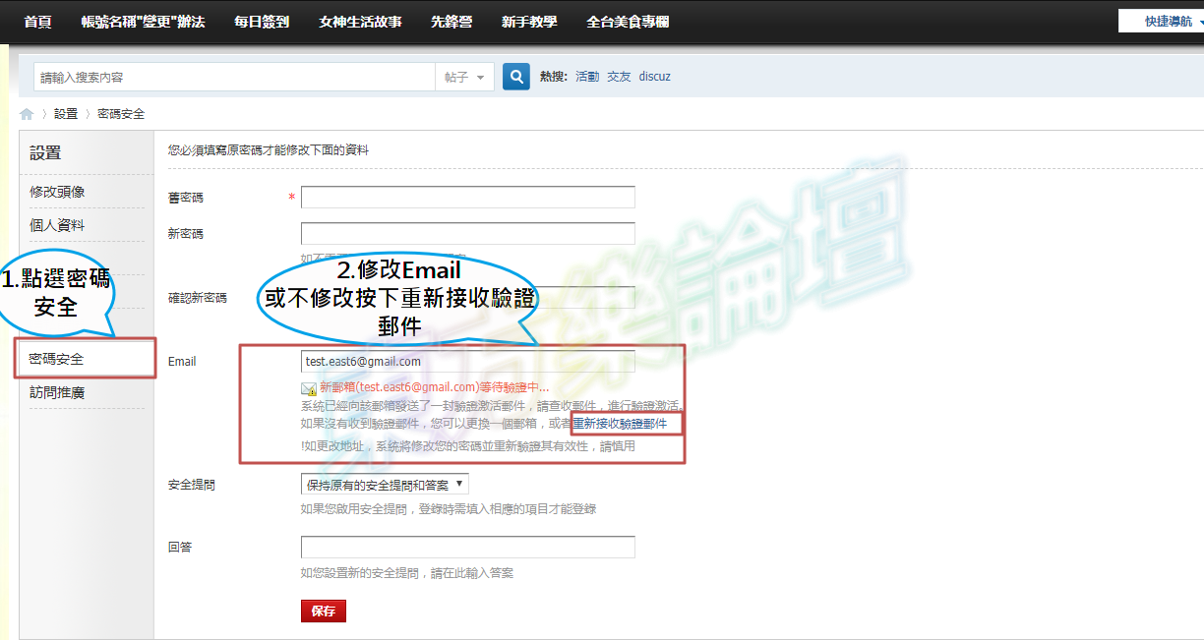Go to 每日簽到 in the navigation bar
Screen dimensions: 1204x640
(x=263, y=22)
